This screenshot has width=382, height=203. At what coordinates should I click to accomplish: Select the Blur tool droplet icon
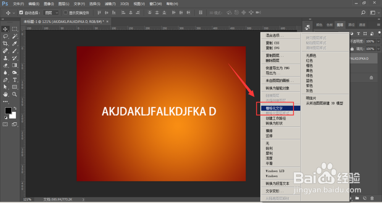5,73
